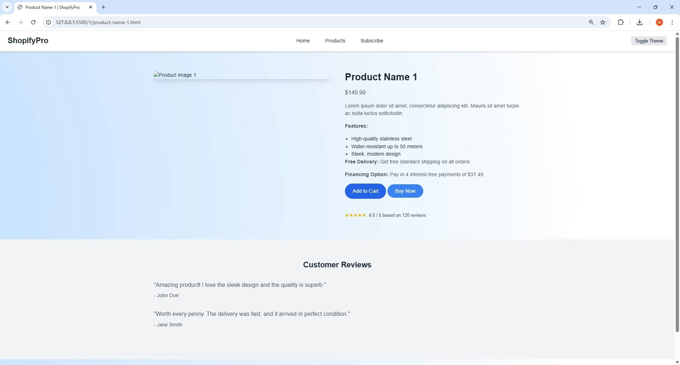Open a new browser tab
Viewport: 680px width, 365px height.
tap(103, 7)
